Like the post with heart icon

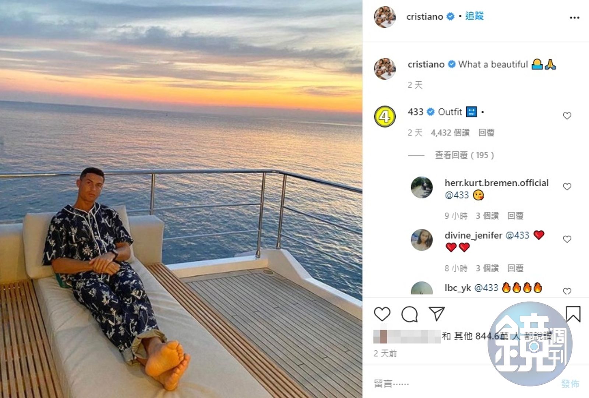point(382,314)
